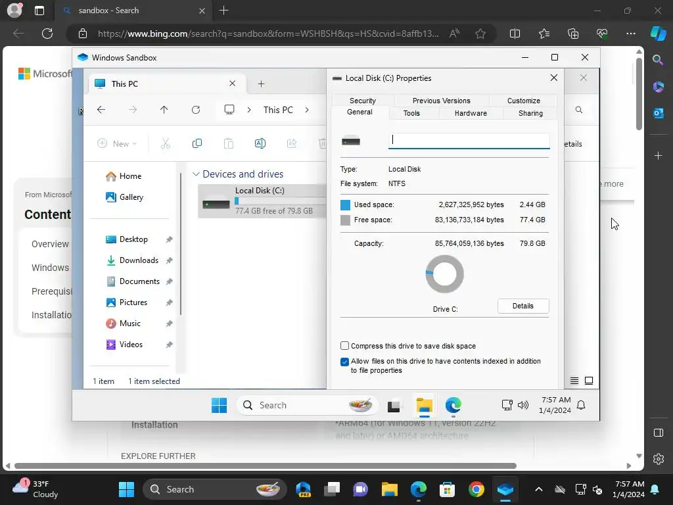Add page to favorites star in Edge
The image size is (673, 505).
coord(480,34)
